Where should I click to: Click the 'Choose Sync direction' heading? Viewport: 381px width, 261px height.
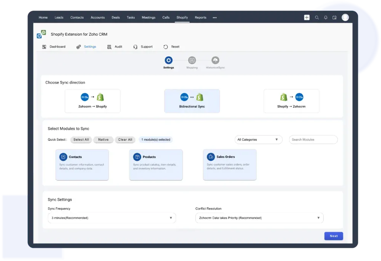point(65,82)
